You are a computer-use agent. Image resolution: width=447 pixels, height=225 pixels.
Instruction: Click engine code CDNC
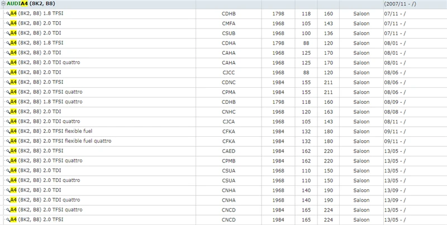click(x=229, y=83)
